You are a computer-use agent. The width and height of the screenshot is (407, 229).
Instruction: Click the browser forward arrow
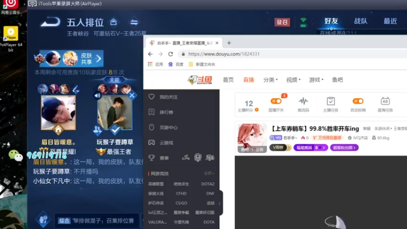(160, 54)
